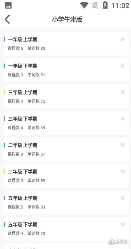
Task: Open 二年级 上学期 card with 51 words
Action: pos(66,149)
